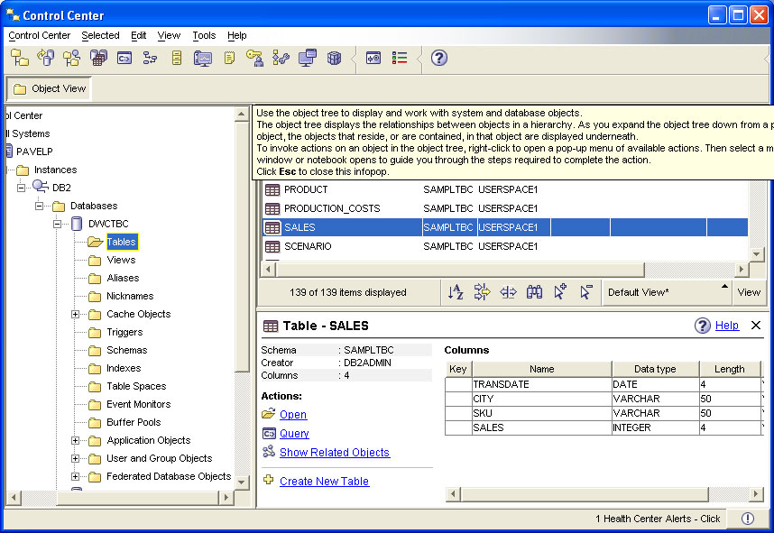Click Show Related Objects link

335,452
